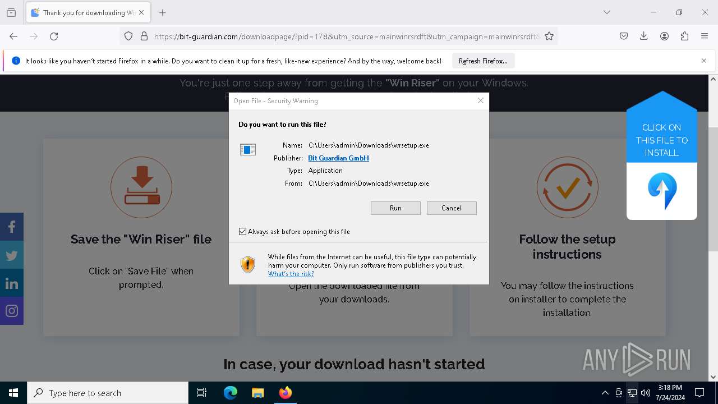The image size is (718, 404).
Task: Expand the list all tabs chevron
Action: pyautogui.click(x=607, y=12)
